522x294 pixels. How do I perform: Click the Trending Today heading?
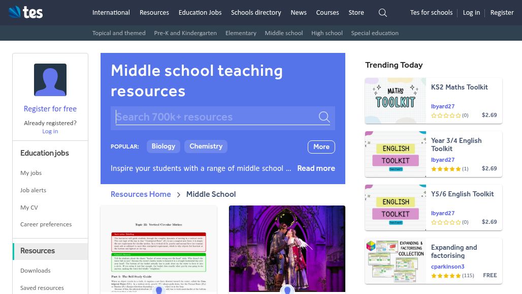[394, 65]
